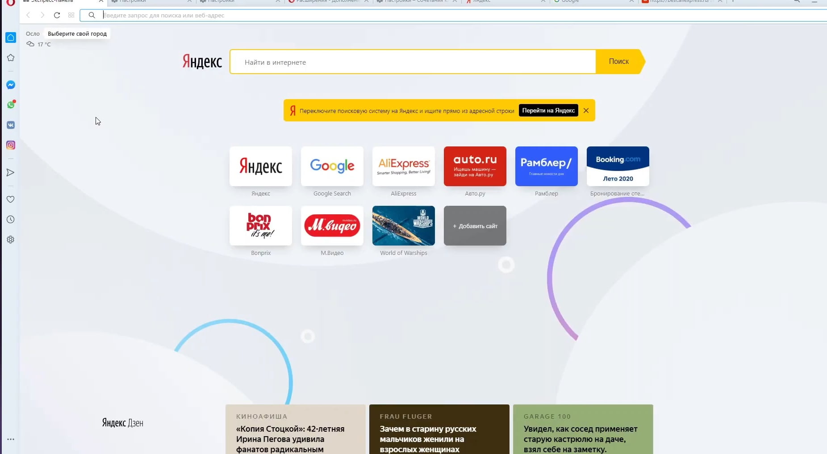Switch to the Экспресс-панель tab
The height and width of the screenshot is (454, 827).
point(63,2)
